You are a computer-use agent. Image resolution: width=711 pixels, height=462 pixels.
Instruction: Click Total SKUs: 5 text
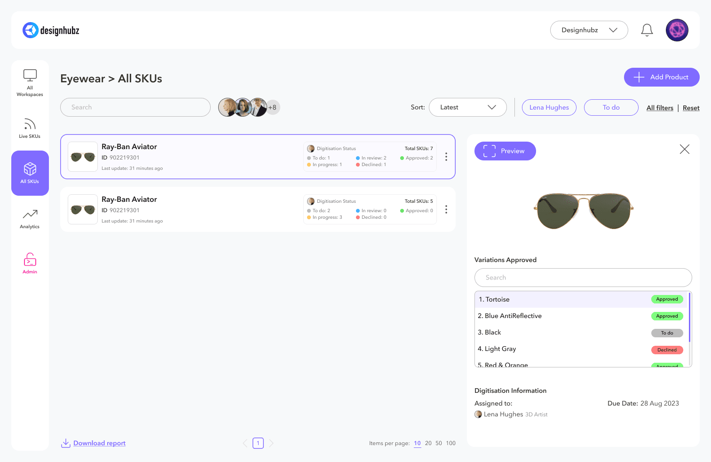click(x=419, y=201)
